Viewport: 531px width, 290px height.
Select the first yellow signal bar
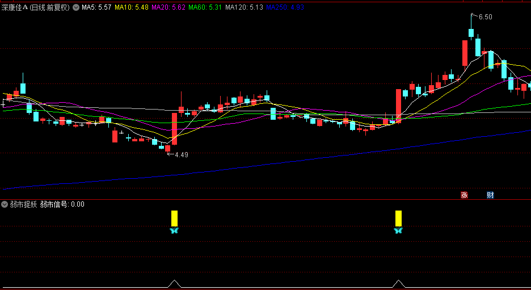click(174, 218)
